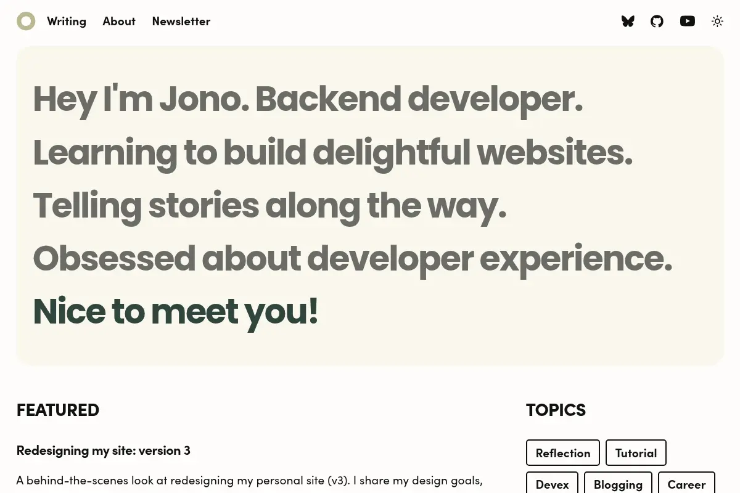Image resolution: width=740 pixels, height=493 pixels.
Task: Toggle the light/dark theme sun icon
Action: [717, 21]
